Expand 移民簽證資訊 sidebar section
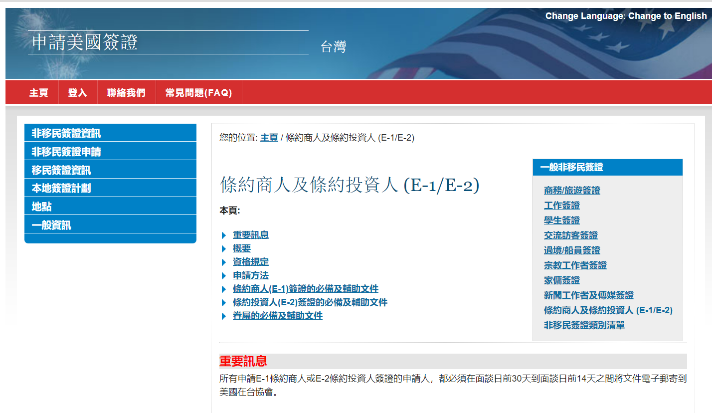 (61, 170)
